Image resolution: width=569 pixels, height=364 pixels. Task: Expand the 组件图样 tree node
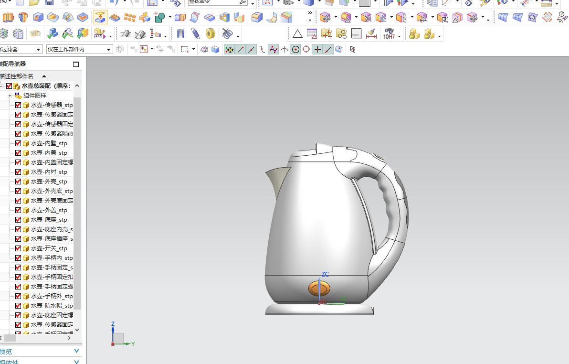pyautogui.click(x=10, y=96)
